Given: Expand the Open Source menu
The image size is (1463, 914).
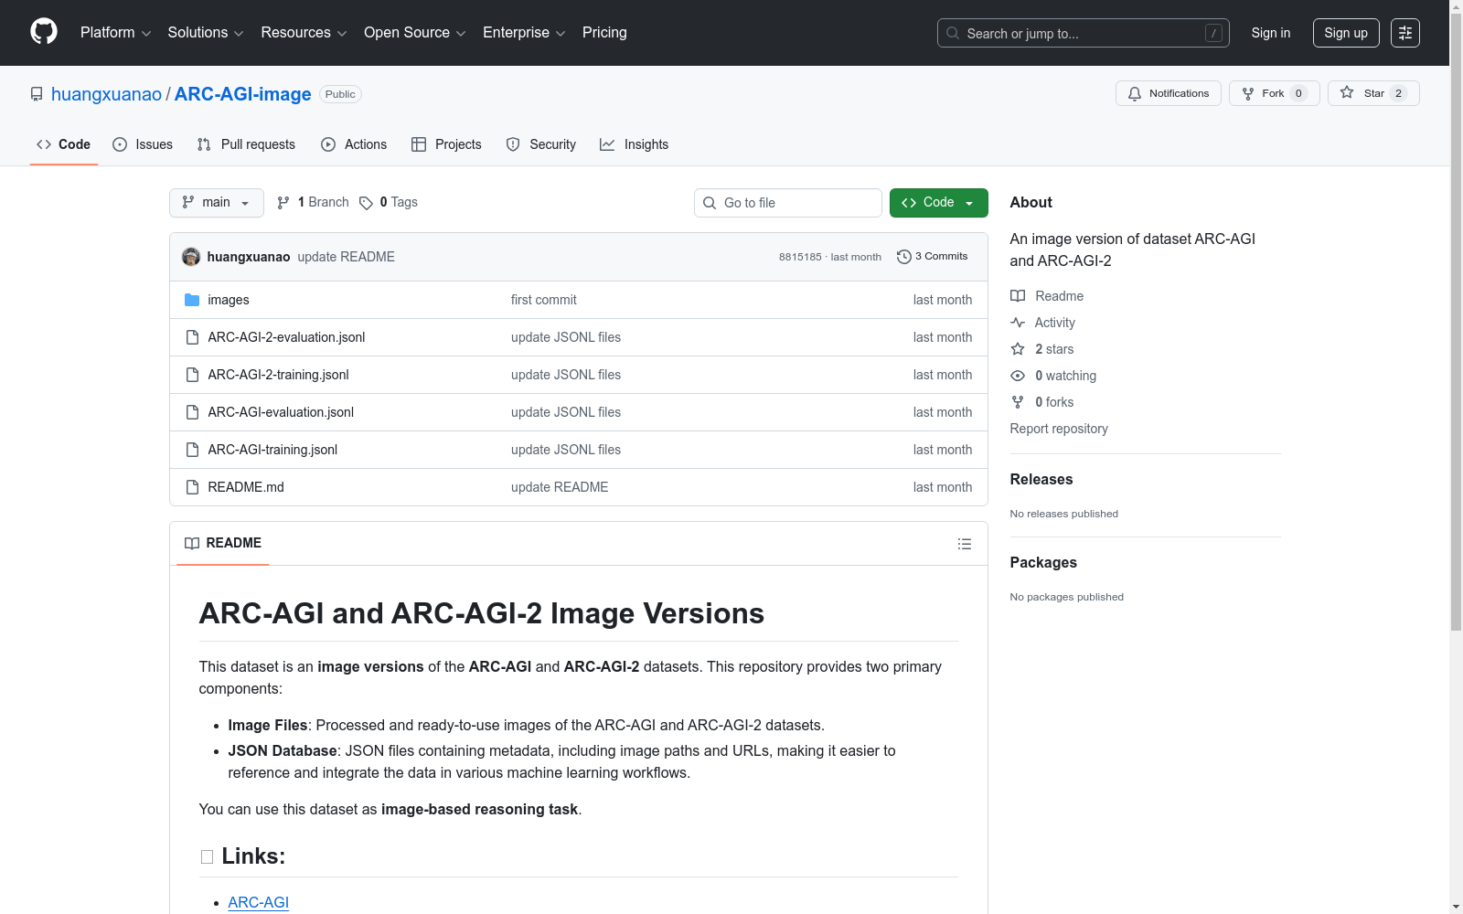Looking at the screenshot, I should (415, 33).
